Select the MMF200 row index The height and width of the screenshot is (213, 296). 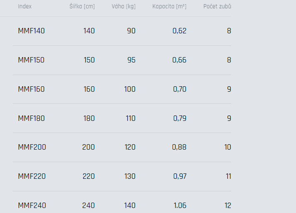[x=32, y=147]
